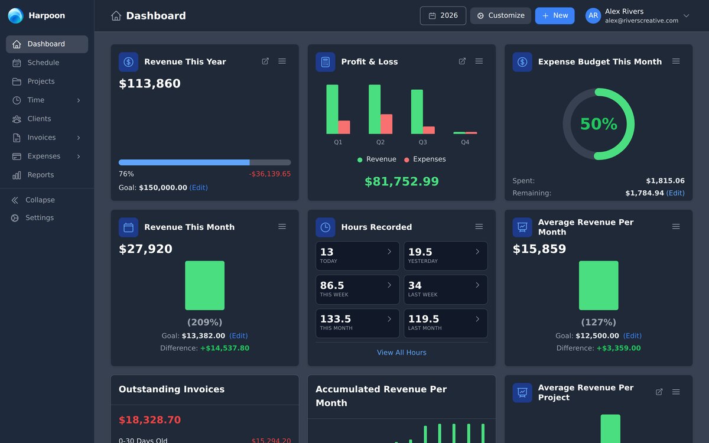Click the Customize button
This screenshot has height=443, width=709.
pos(500,16)
